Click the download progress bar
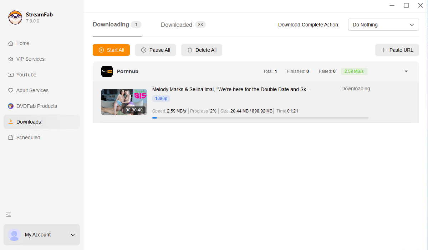The width and height of the screenshot is (428, 250). tap(260, 117)
